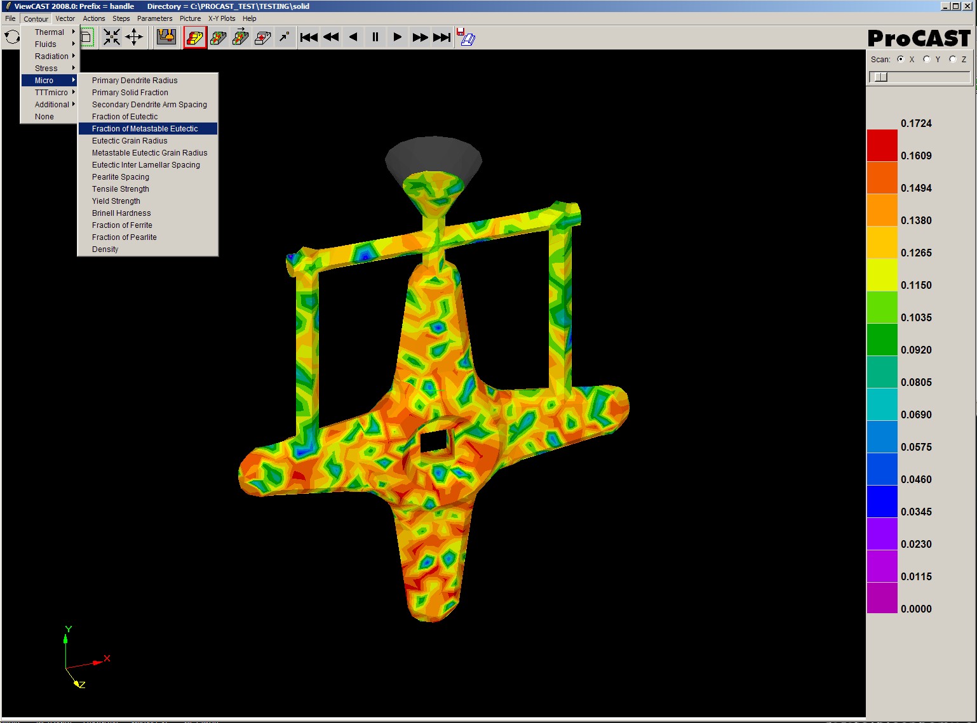The width and height of the screenshot is (977, 723).
Task: Click the red color scale swatch
Action: tap(882, 145)
